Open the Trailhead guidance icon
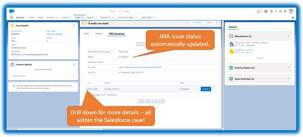Screen dimensions: 303x137 (271, 11)
